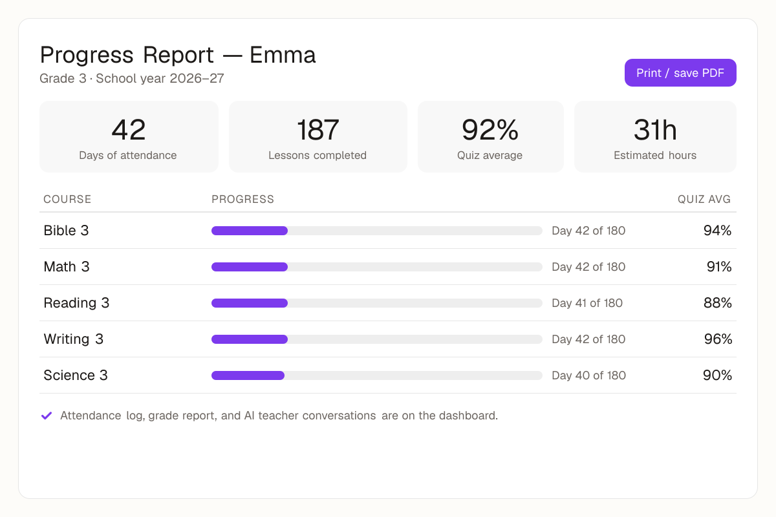776x517 pixels.
Task: Click the purple checkmark icon in footer note
Action: coord(47,416)
